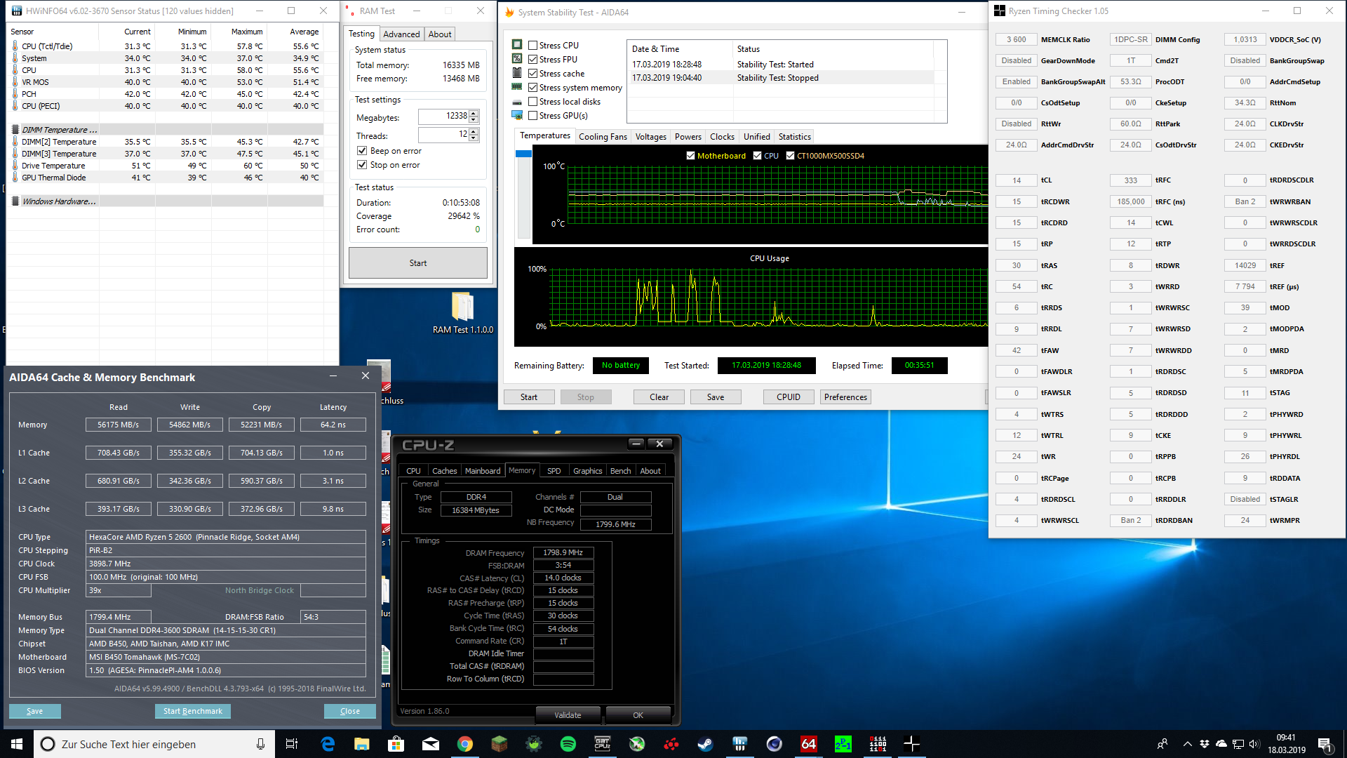The height and width of the screenshot is (758, 1347).
Task: Switch to the Voltages tab in AIDA64
Action: coord(650,137)
